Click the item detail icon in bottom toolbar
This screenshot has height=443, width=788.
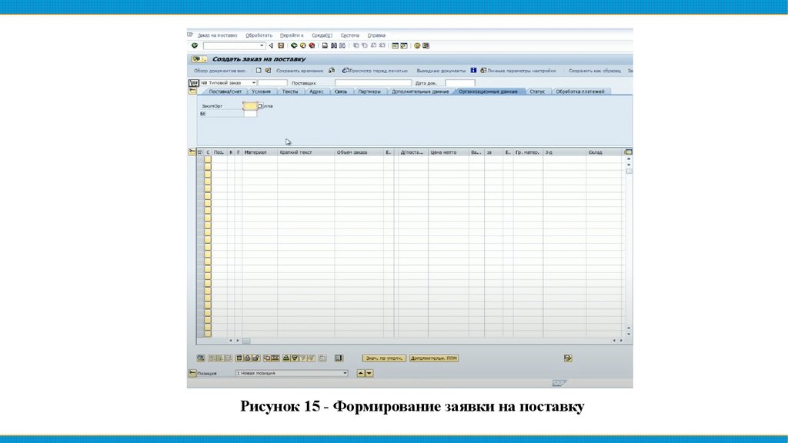(x=201, y=358)
